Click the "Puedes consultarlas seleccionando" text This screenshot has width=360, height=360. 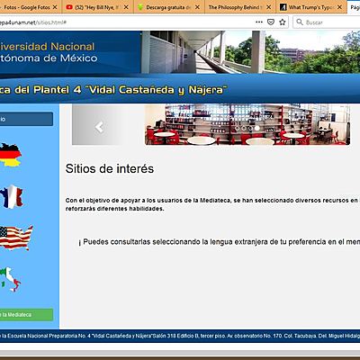[219, 242]
